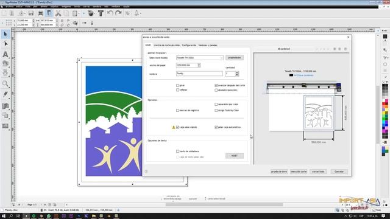Click the 'ancho del papel' spinner arrows
The image size is (390, 219).
click(x=199, y=65)
